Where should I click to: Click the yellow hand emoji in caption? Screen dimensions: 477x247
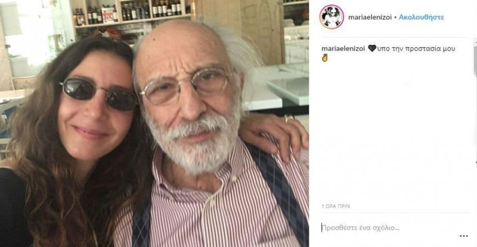coord(325,58)
